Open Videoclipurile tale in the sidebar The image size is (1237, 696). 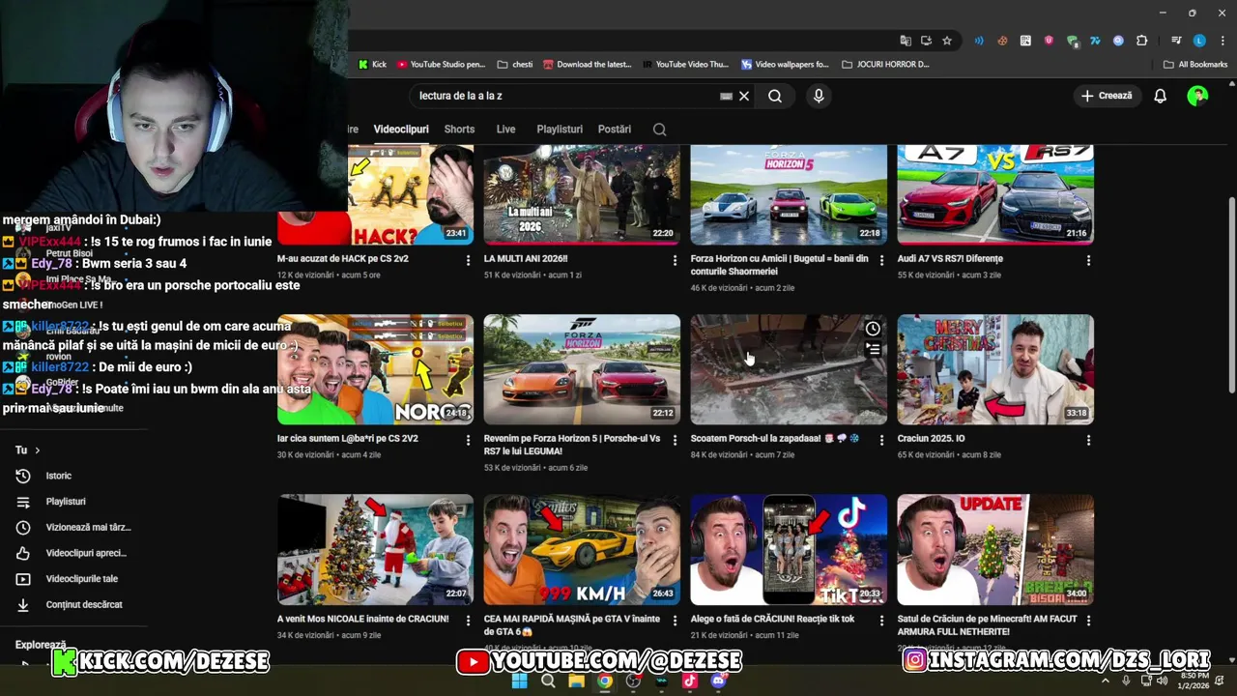tap(81, 579)
